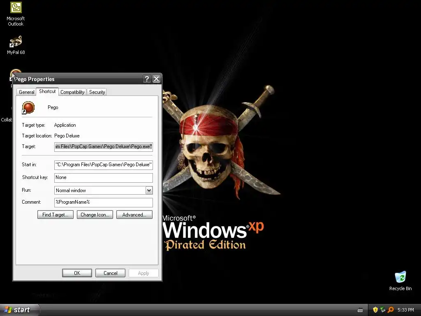
Task: Click the Pego name text beside the icon
Action: tap(53, 107)
